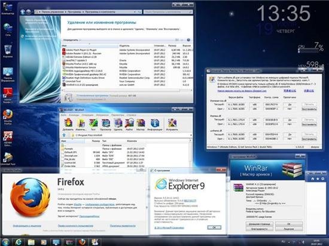Click the search field in Control Panel window

click(168, 12)
